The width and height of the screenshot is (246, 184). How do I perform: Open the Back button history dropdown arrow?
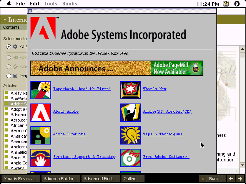[x=203, y=179]
